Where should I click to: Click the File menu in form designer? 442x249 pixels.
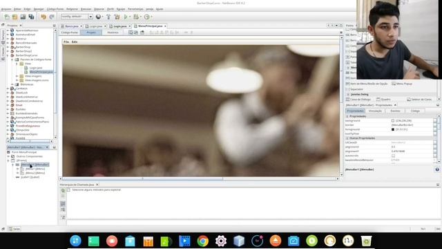click(x=66, y=41)
